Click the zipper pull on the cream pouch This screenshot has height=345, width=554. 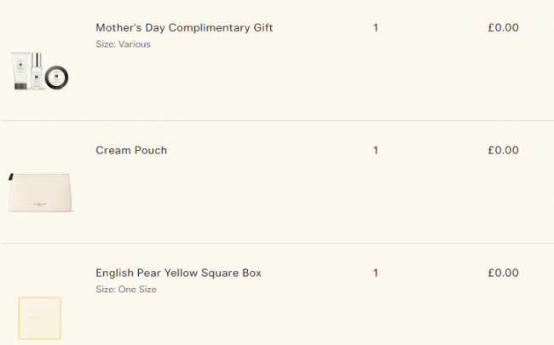(x=10, y=178)
